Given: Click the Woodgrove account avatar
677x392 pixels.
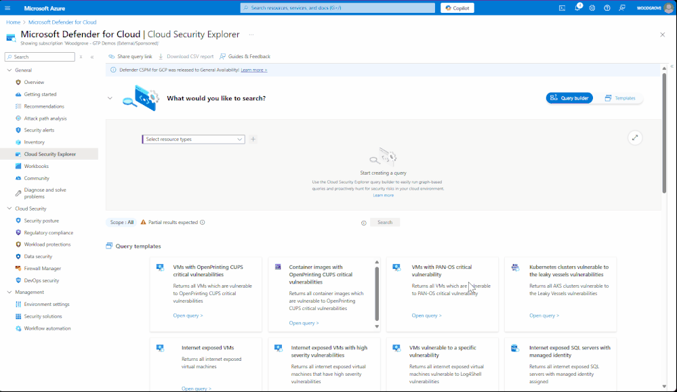Looking at the screenshot, I should point(668,7).
